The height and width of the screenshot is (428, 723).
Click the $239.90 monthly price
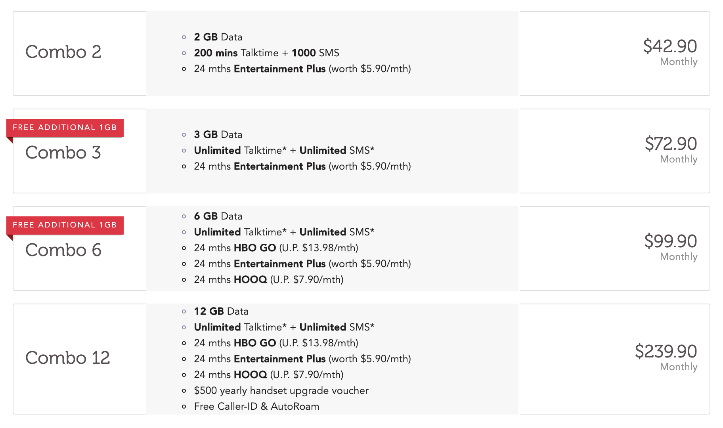coord(666,352)
